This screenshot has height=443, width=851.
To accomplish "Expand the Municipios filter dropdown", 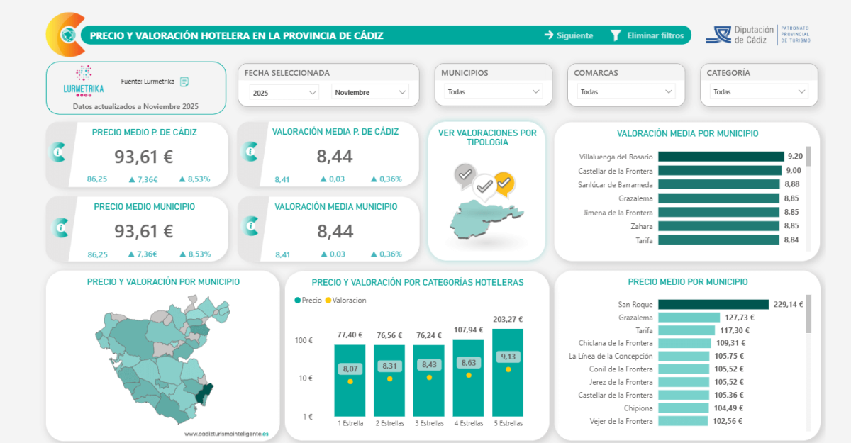I will pos(494,92).
